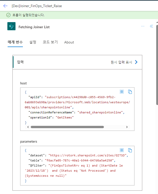The width and height of the screenshot is (158, 194).
Task: Open the About tab
Action: click(69, 42)
